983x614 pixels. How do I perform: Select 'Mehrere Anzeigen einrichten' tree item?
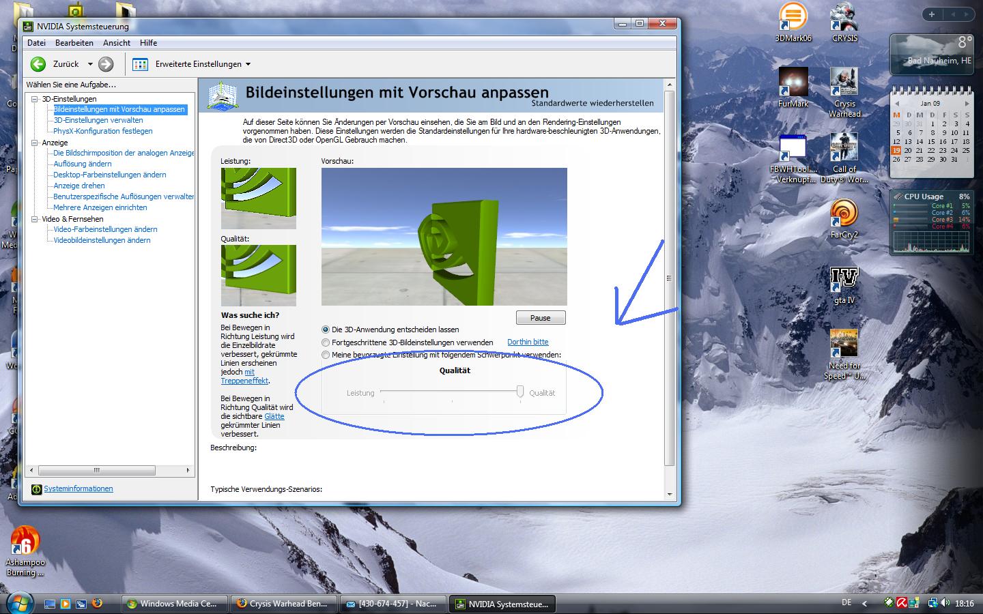point(100,207)
